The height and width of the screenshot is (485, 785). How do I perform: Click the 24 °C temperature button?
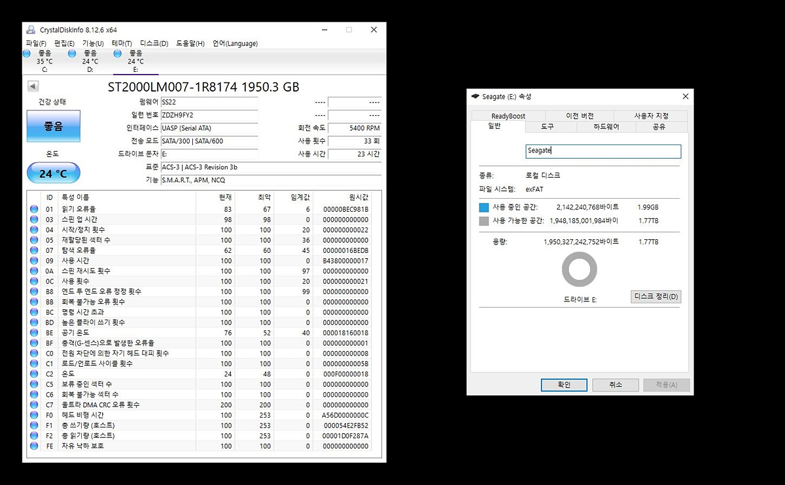point(54,174)
